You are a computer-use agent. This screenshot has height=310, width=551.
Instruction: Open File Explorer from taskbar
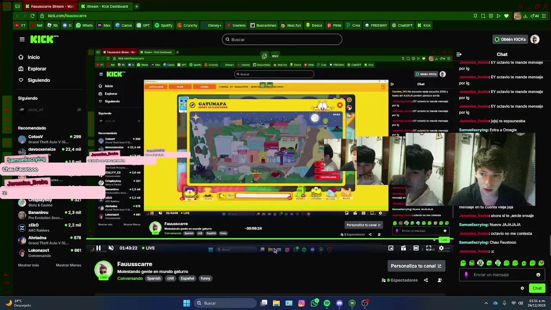coord(276,303)
